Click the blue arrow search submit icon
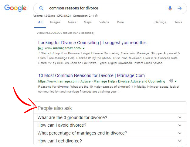The width and height of the screenshot is (190, 147). 180,8
